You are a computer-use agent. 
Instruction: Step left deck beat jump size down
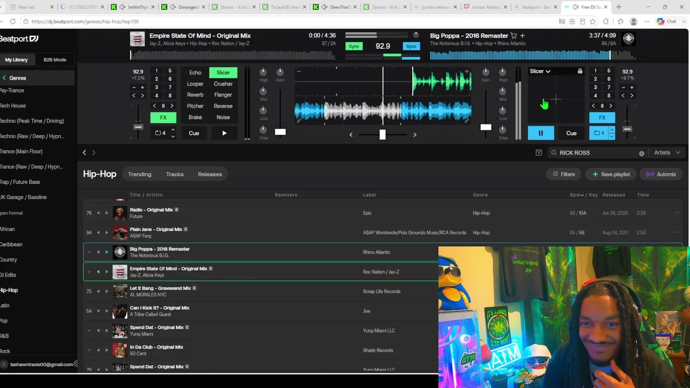[x=155, y=106]
